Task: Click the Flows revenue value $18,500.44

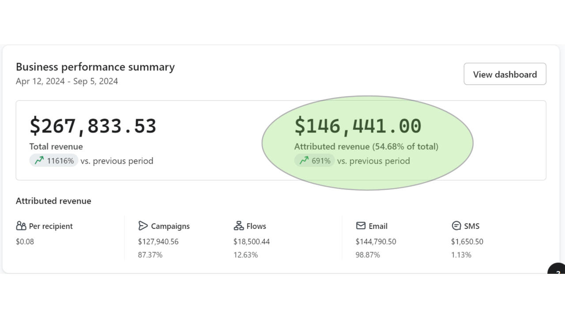Action: (252, 242)
